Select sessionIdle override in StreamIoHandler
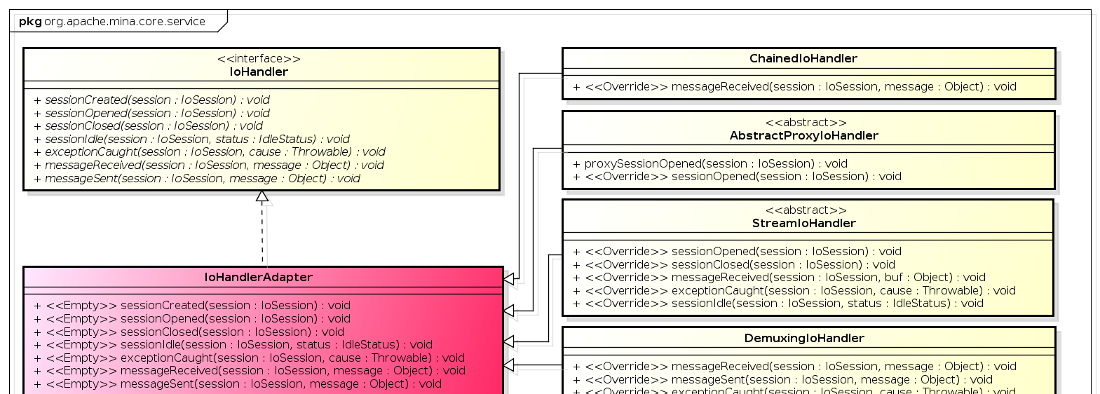Viewport: 1100px width, 394px height. click(778, 304)
